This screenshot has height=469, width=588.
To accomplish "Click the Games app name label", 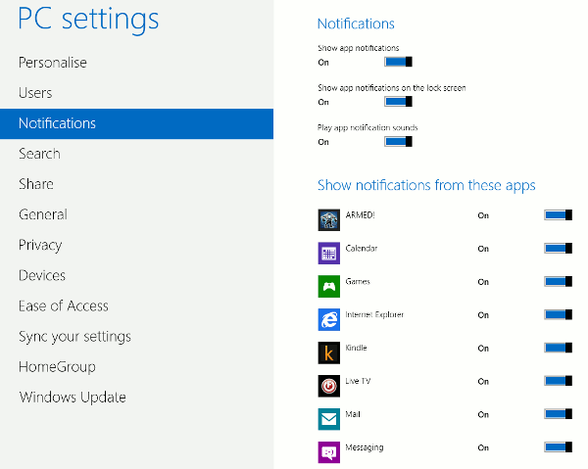I will click(358, 281).
